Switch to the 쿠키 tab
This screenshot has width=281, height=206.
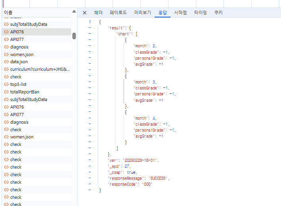(x=218, y=13)
